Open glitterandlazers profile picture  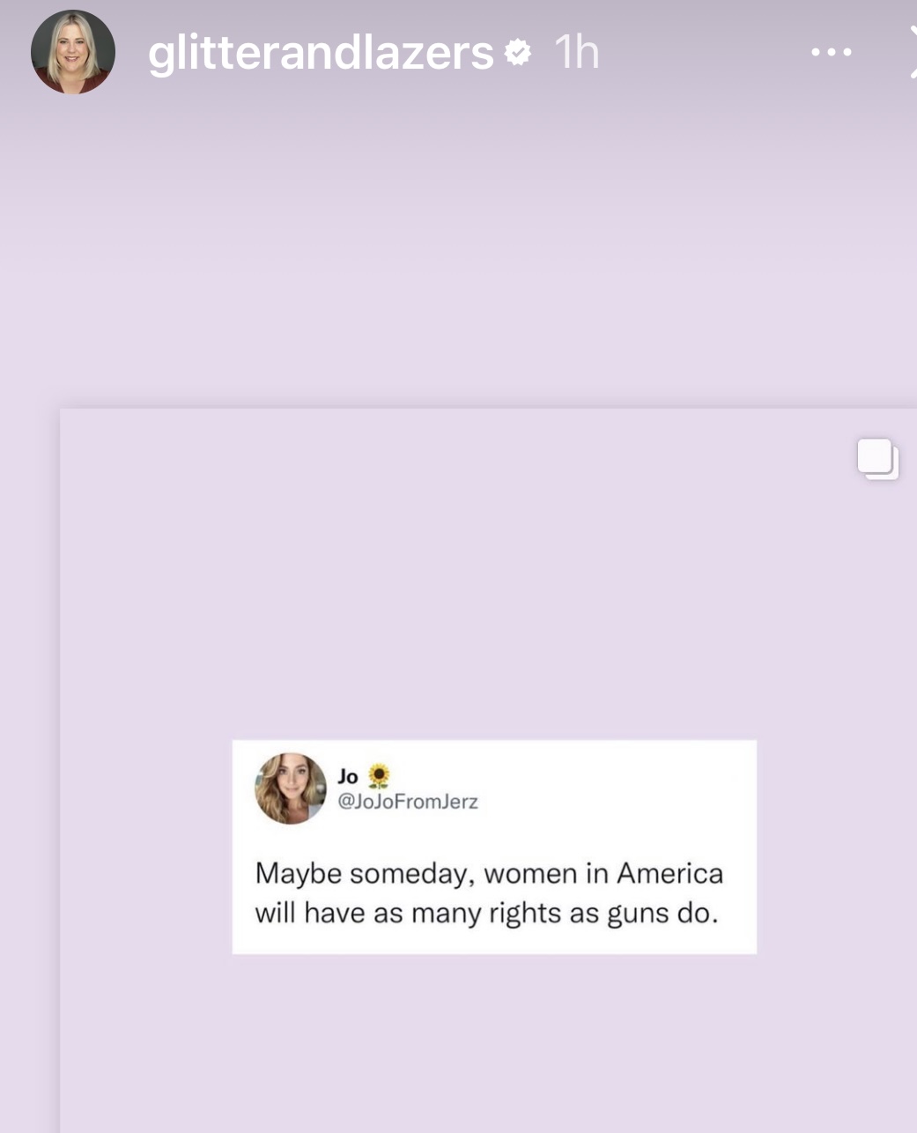[73, 52]
